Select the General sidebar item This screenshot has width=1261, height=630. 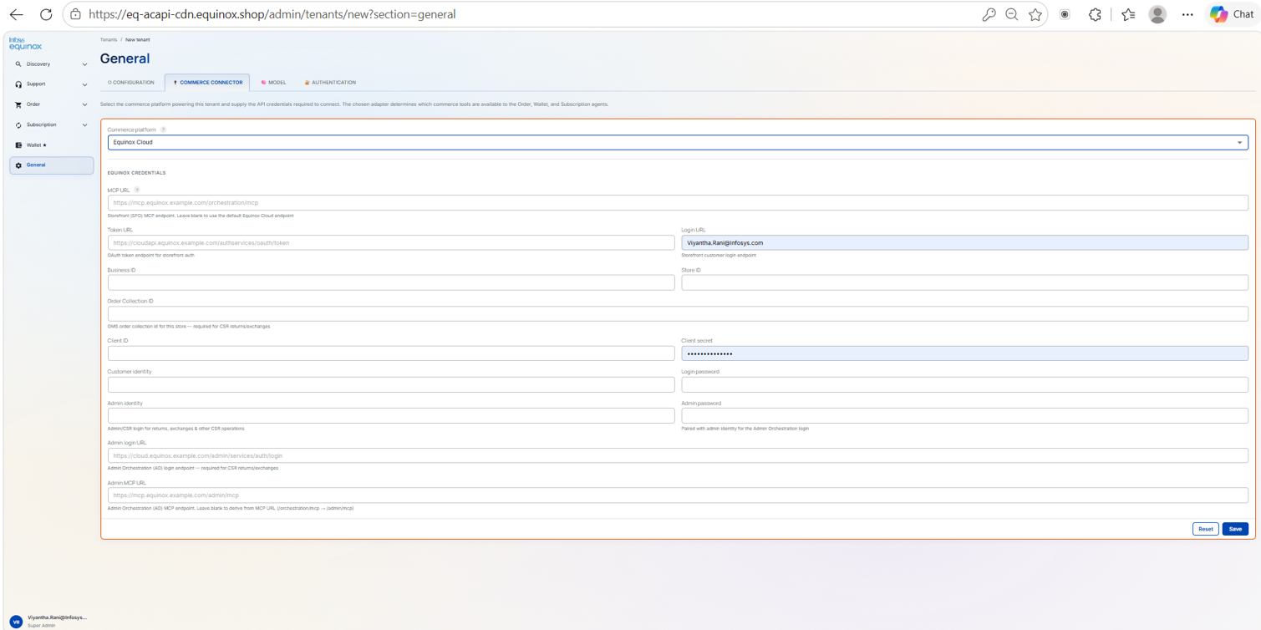(x=51, y=165)
